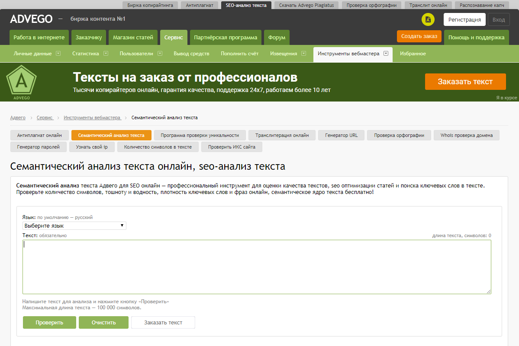The width and height of the screenshot is (519, 346).
Task: Open the Генератор паролей tool
Action: [39, 147]
